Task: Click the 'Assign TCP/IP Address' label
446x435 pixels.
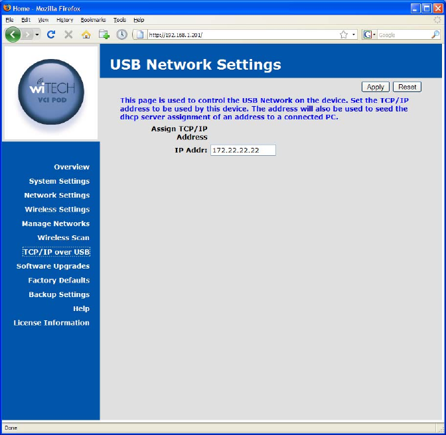Action: coord(179,133)
